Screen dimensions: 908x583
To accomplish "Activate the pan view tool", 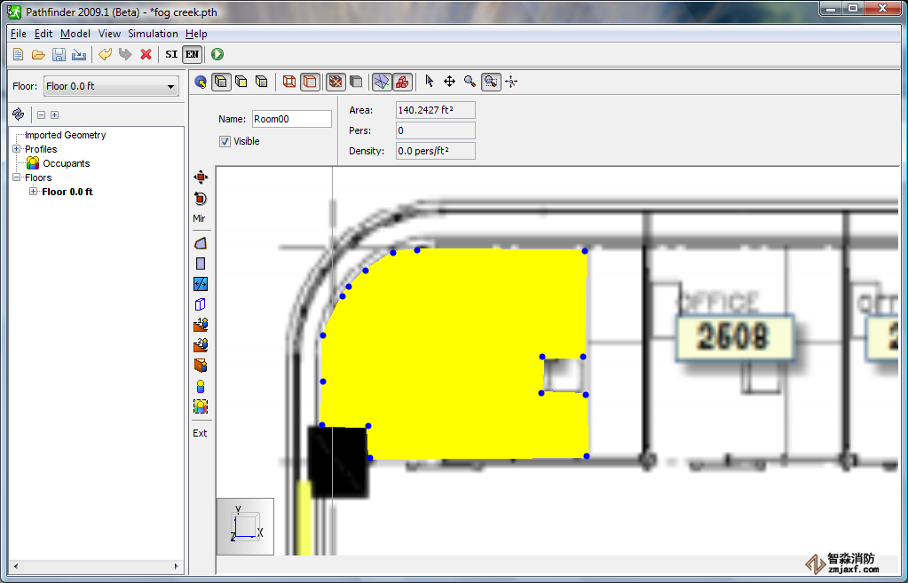I will (x=449, y=82).
